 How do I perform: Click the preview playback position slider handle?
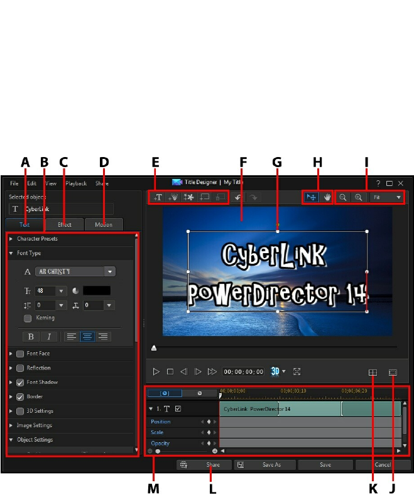[154, 348]
